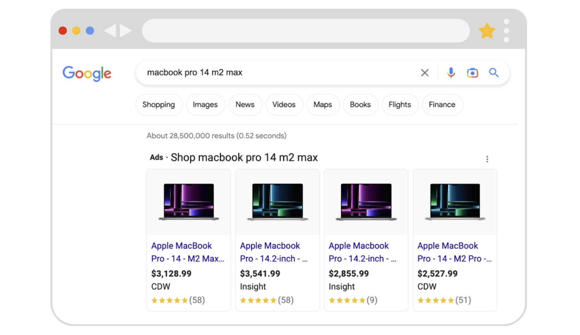Screen dimensions: 580x335
Task: Click the CDW seller under $3,128.99
Action: 161,287
